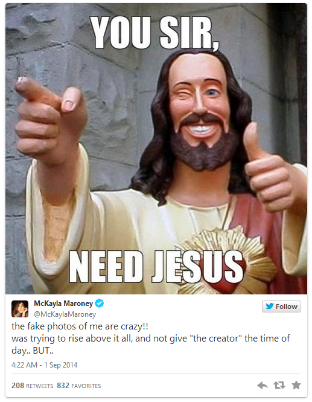Retweet using the retweet arrows icon
This screenshot has height=402, width=312.
coord(279,385)
